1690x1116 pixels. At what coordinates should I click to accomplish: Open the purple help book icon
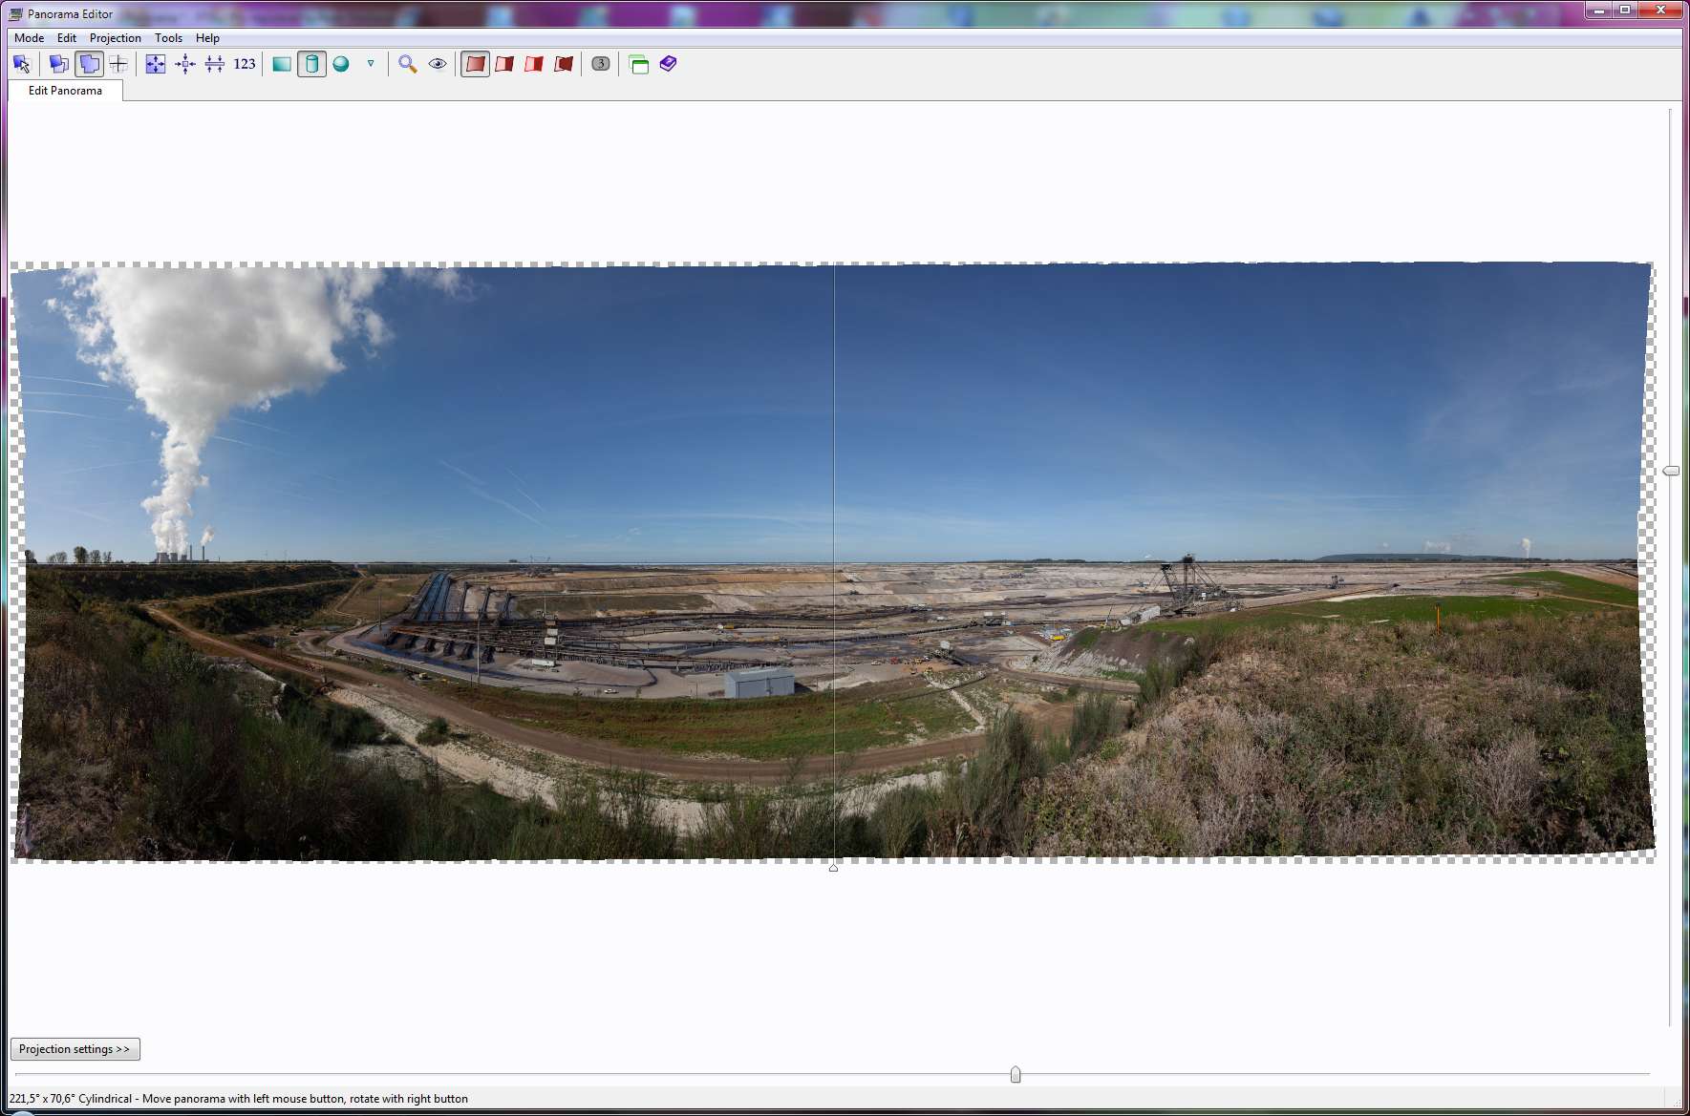[x=668, y=64]
